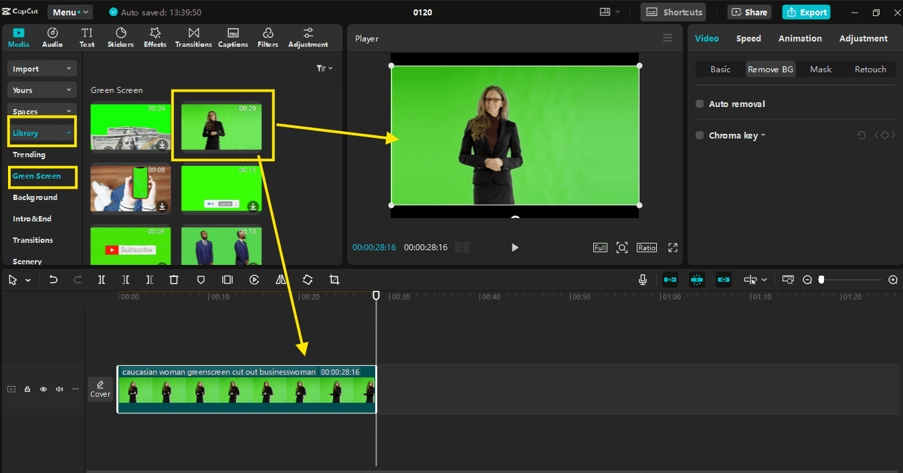This screenshot has width=903, height=473.
Task: Click the Undo icon above the timeline
Action: tap(54, 280)
